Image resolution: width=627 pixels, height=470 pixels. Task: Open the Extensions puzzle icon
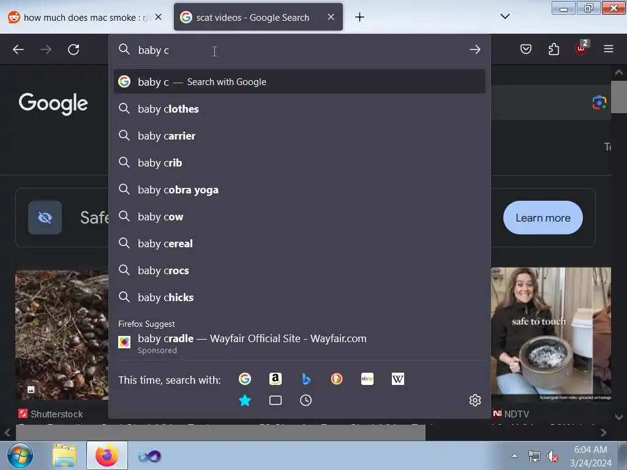coord(554,49)
